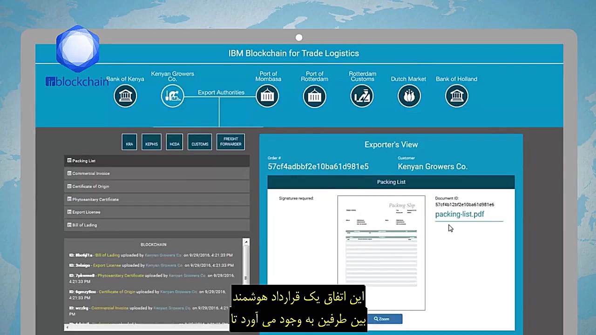This screenshot has height=335, width=596.
Task: Click the Exporter's View heading
Action: point(391,145)
